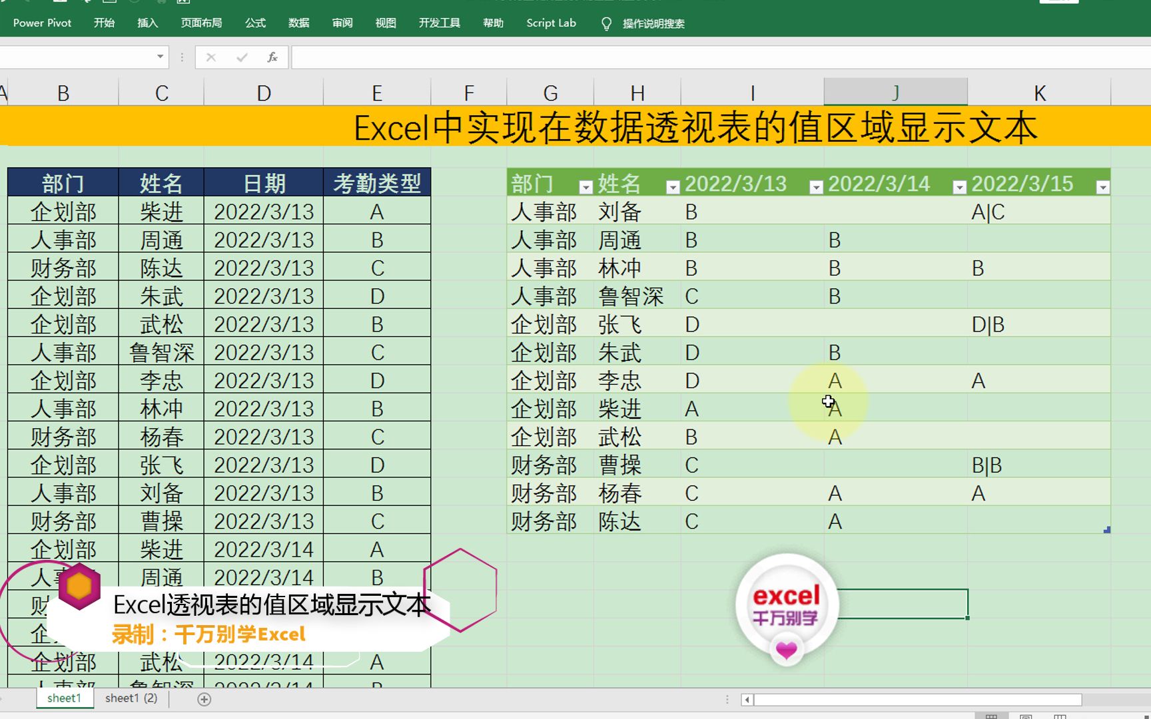
Task: Select column B header
Action: (63, 93)
